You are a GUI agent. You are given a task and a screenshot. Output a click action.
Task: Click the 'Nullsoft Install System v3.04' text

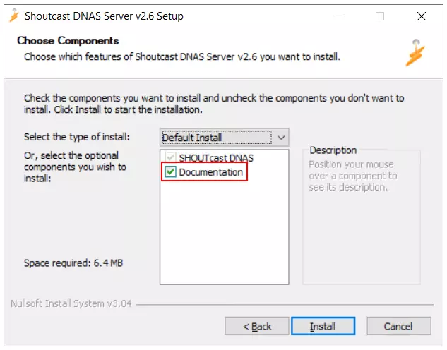(x=71, y=303)
